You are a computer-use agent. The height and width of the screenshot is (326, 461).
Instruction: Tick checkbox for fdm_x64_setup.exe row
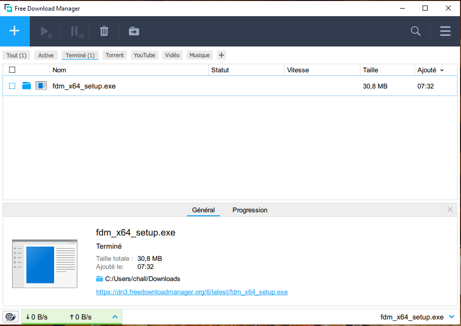(12, 86)
